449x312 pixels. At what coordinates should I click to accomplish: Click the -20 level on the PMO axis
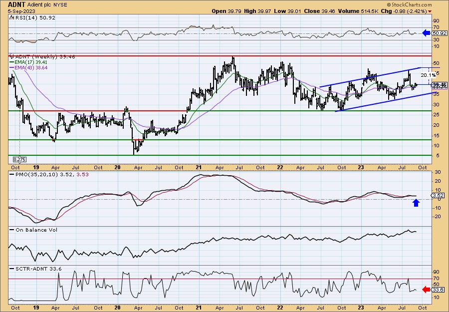click(x=436, y=217)
